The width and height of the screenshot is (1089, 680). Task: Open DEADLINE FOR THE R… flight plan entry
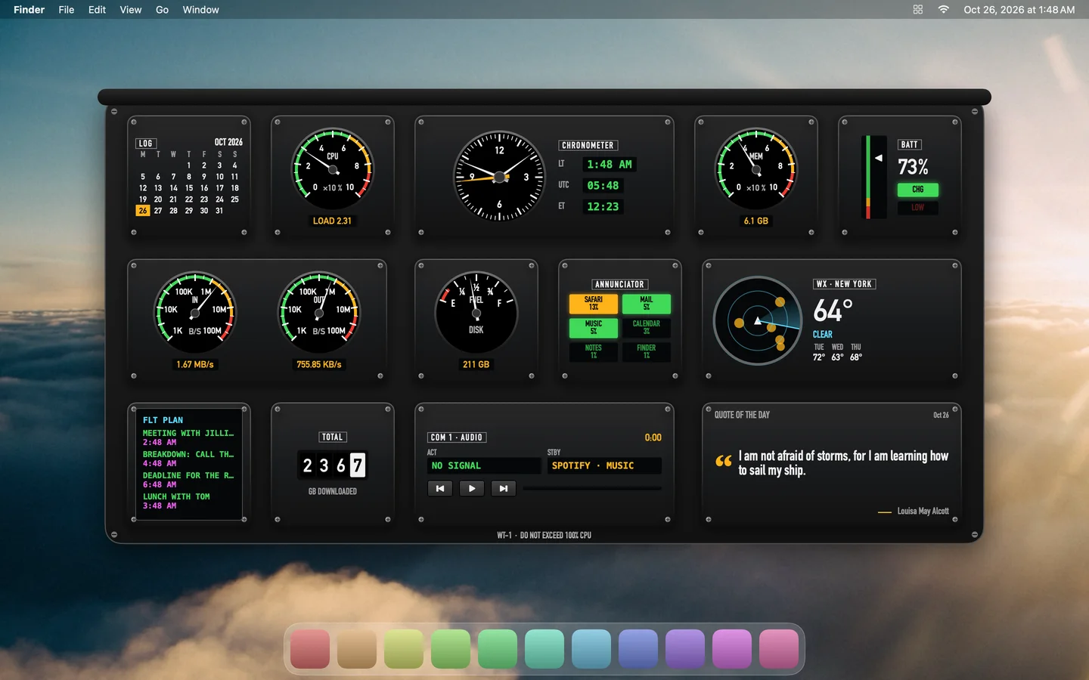(x=188, y=480)
